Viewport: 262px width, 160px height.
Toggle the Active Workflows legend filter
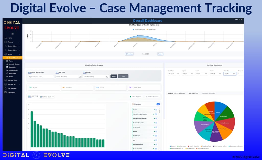pos(136,97)
